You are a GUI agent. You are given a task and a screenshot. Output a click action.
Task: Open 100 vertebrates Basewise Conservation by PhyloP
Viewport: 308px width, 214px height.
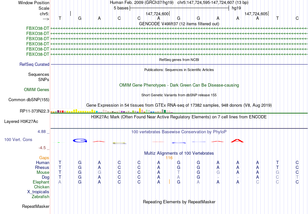click(179, 132)
